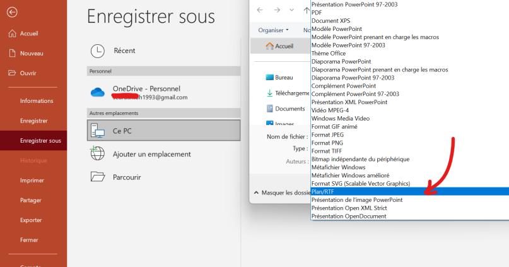Choose Vidéo MPEG-4 format
This screenshot has height=267, width=509.
(x=330, y=110)
